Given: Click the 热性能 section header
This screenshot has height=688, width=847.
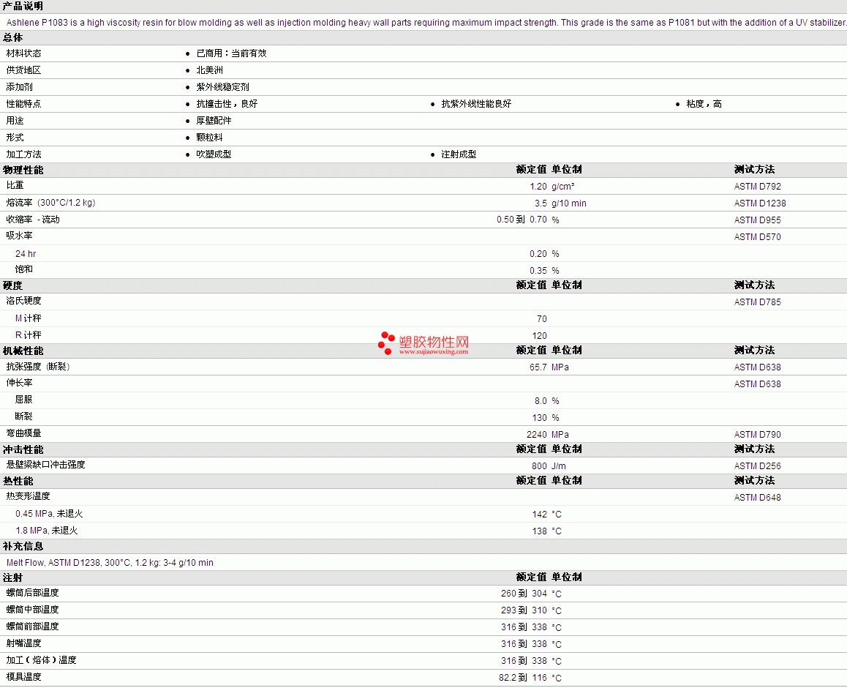Looking at the screenshot, I should (x=18, y=481).
